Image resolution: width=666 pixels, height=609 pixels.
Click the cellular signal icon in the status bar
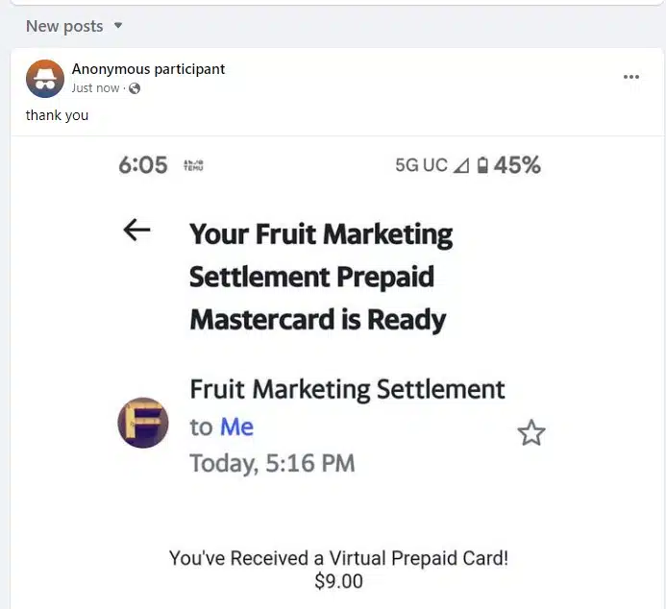pos(460,165)
